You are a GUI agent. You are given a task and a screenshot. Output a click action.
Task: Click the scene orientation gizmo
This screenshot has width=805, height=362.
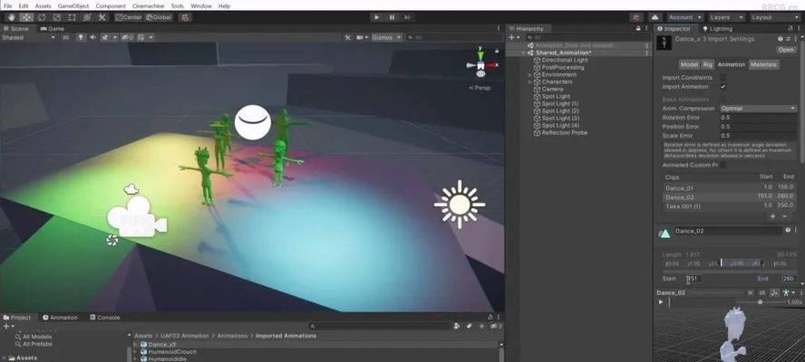click(480, 64)
